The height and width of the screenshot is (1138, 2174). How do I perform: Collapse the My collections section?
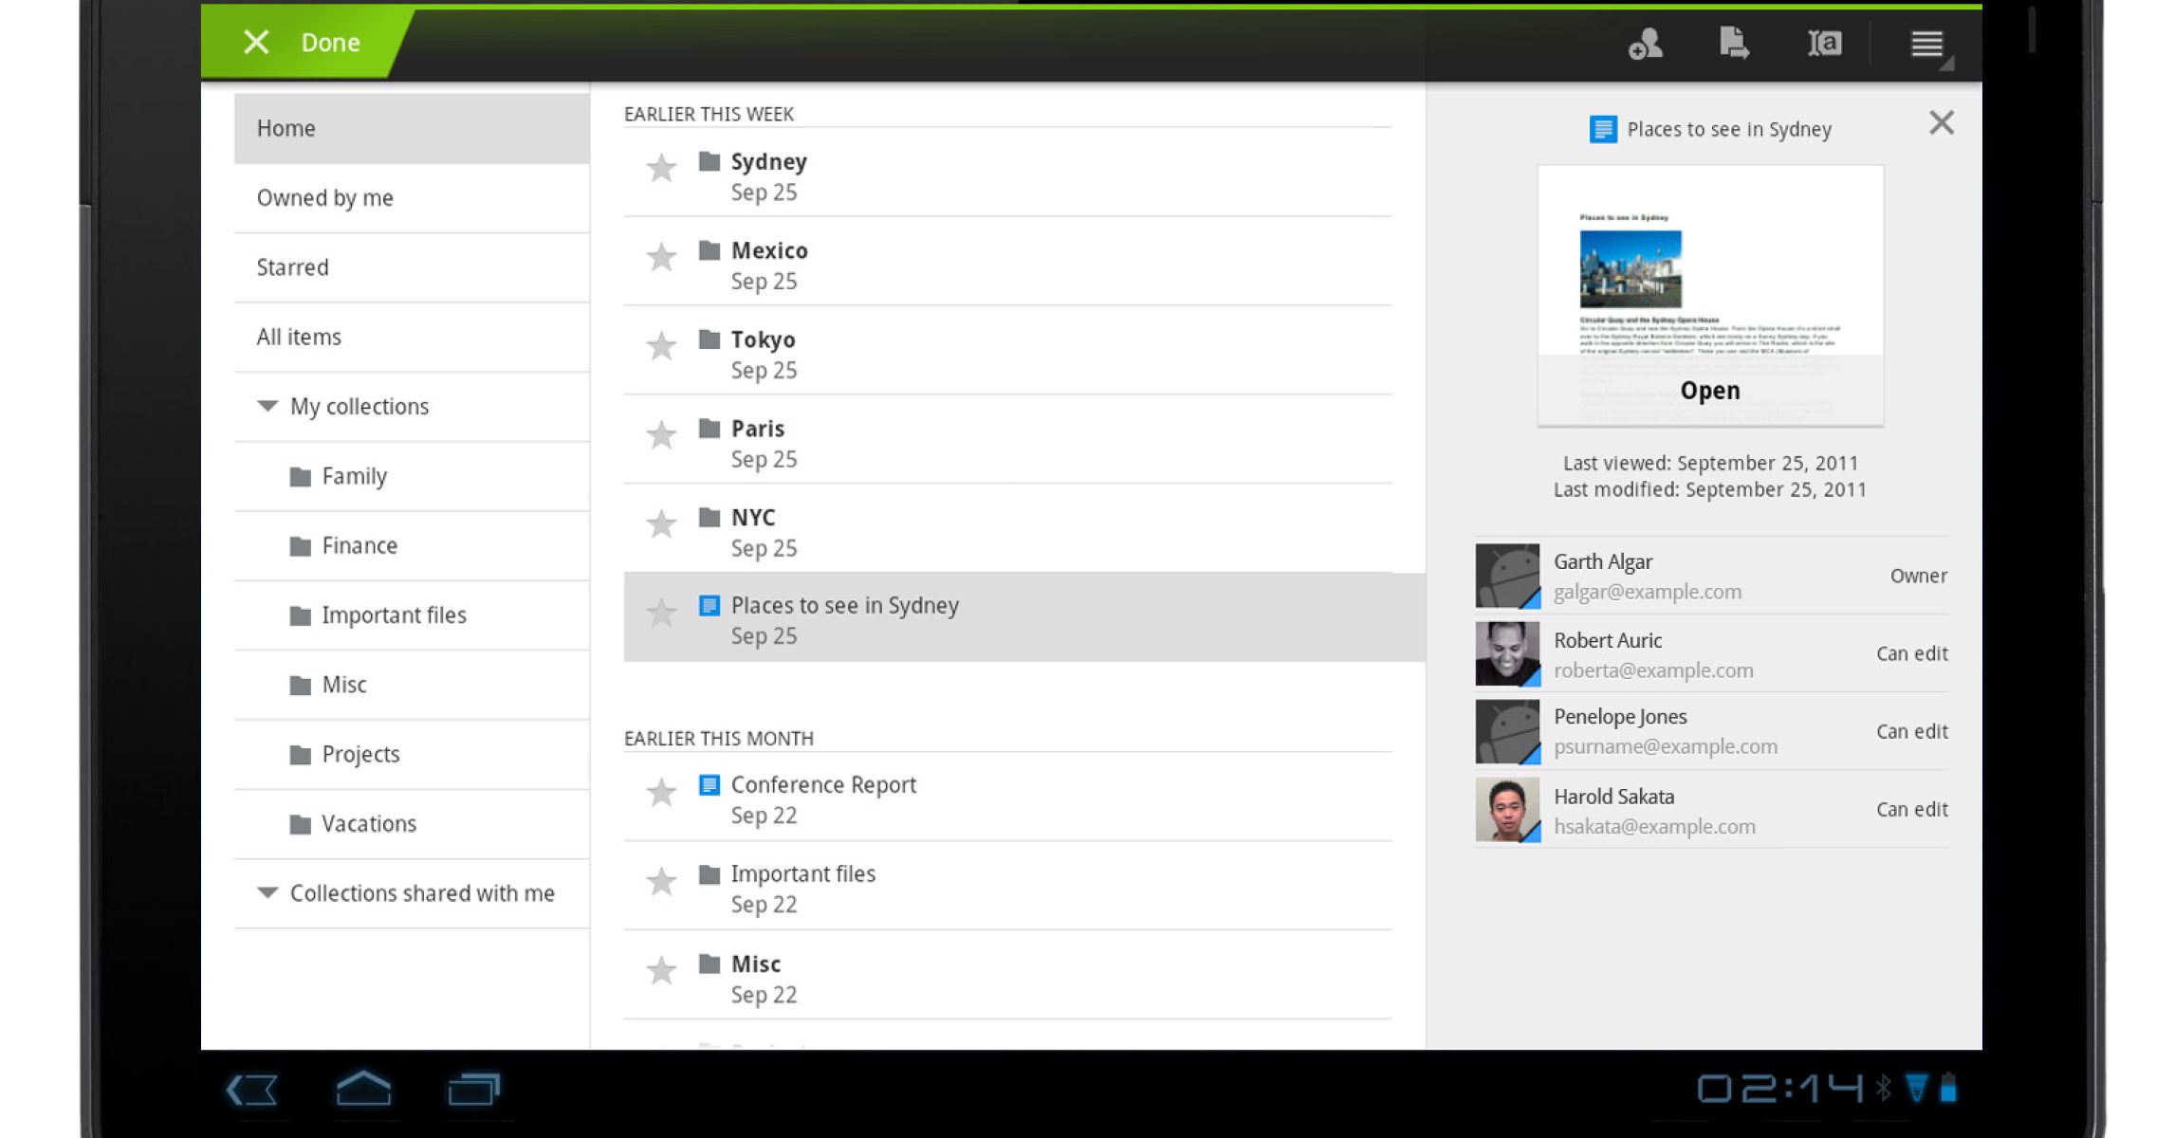pos(267,406)
